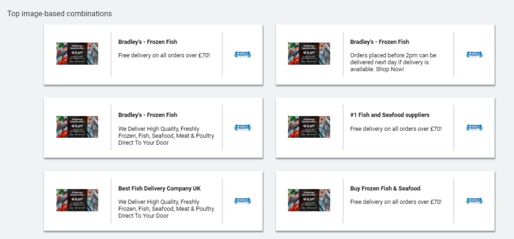This screenshot has height=239, width=514.
Task: Open promo image in 'Best Fish Delivery Company UK' card
Action: pos(77,200)
